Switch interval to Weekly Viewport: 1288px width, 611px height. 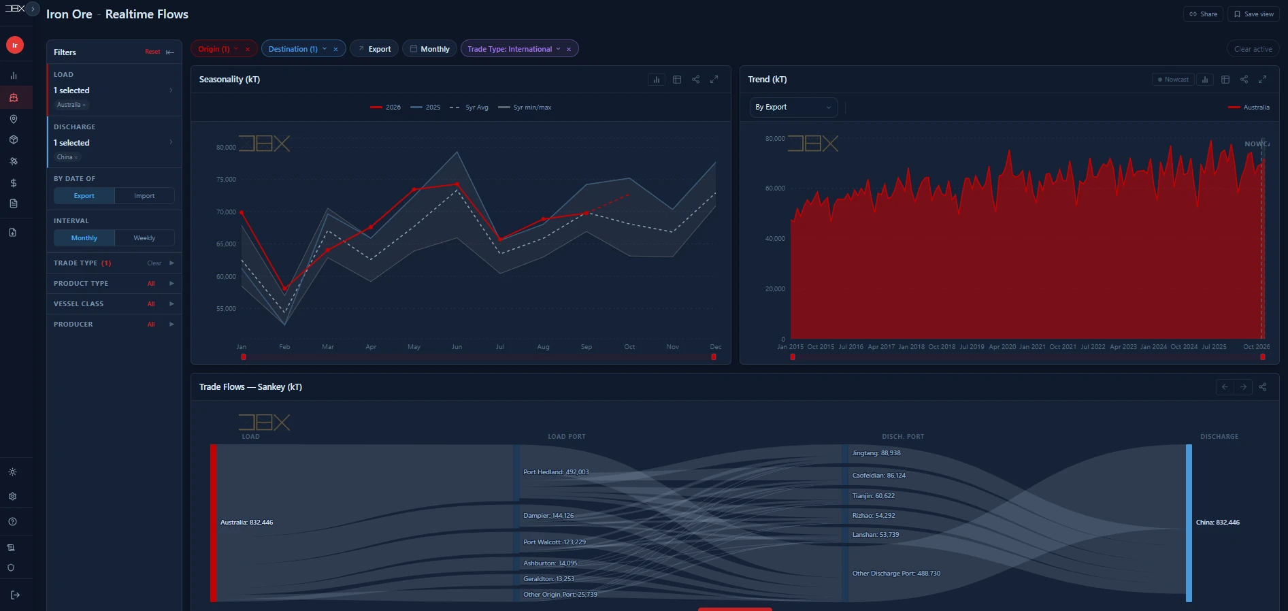tap(144, 238)
